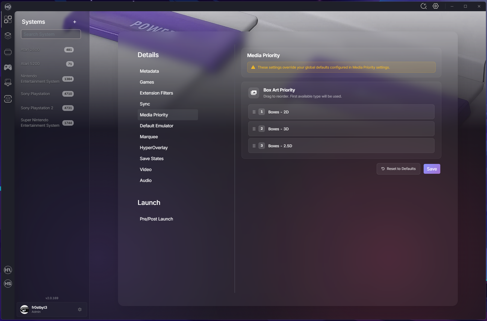Click the cube icon in left sidebar
The height and width of the screenshot is (321, 487).
pos(8,99)
